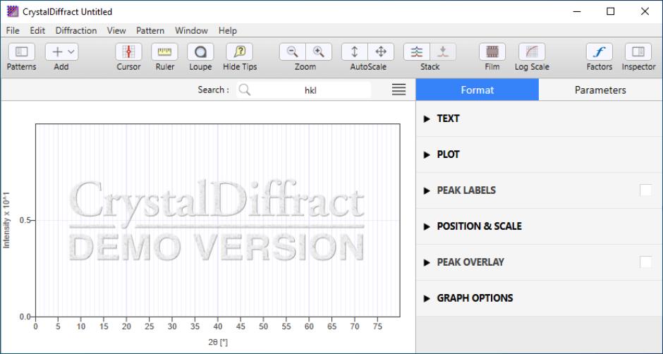Switch to the Parameters tab

click(600, 90)
